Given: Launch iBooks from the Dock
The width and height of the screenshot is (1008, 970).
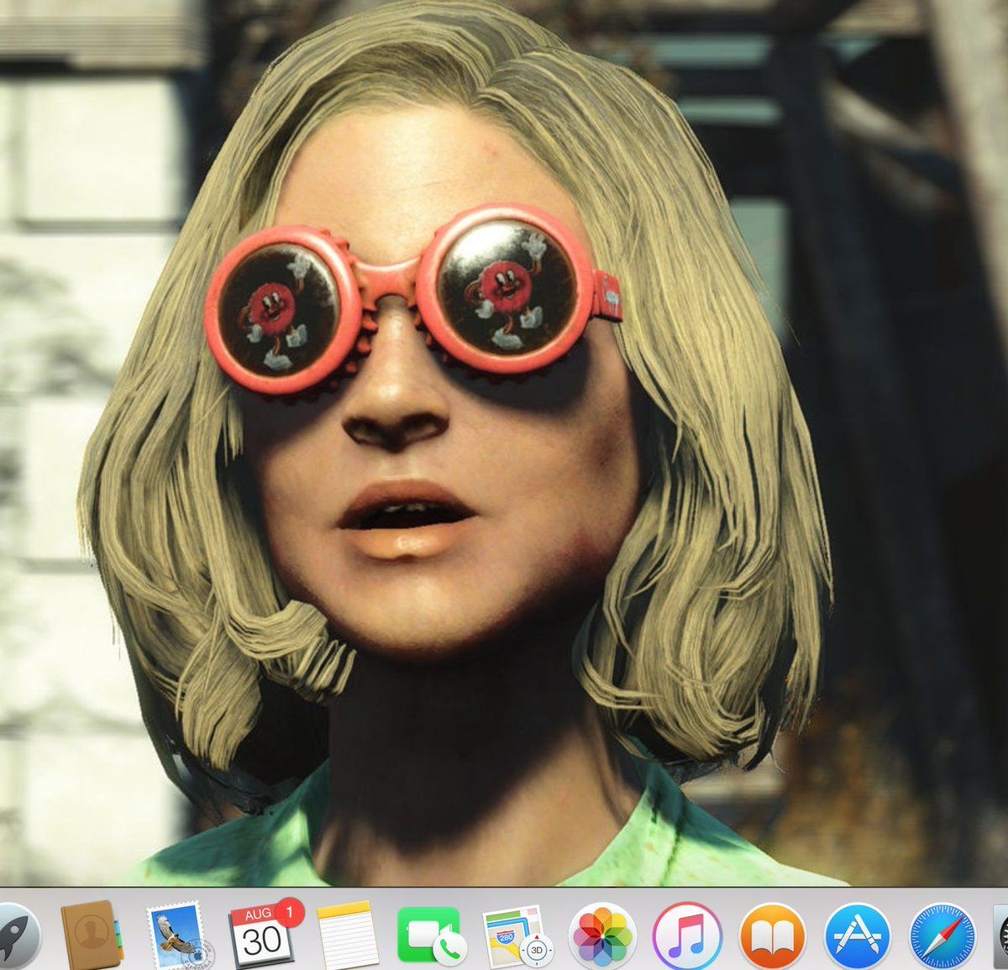Looking at the screenshot, I should 772,936.
